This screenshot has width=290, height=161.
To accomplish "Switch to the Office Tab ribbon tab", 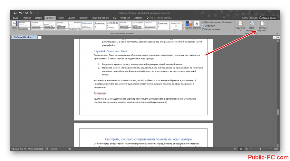I will click(125, 18).
